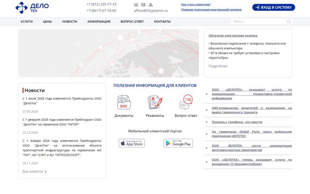Open SMS-оповещение водителей link
The image size is (310, 194).
[x=252, y=110]
